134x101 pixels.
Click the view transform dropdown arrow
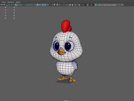pyautogui.click(x=122, y=5)
